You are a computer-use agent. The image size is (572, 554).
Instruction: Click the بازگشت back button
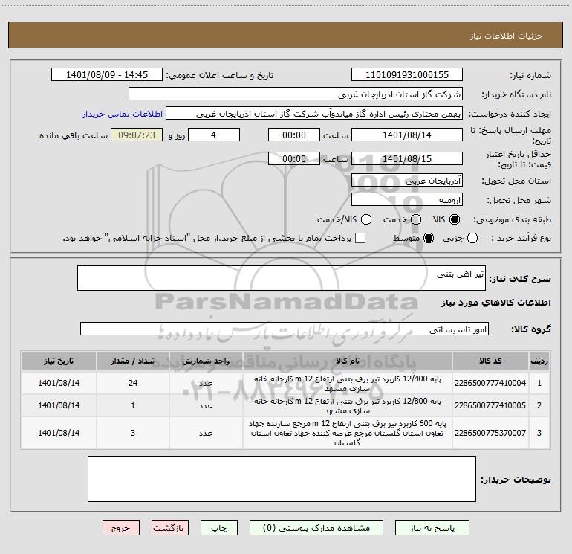pos(170,528)
